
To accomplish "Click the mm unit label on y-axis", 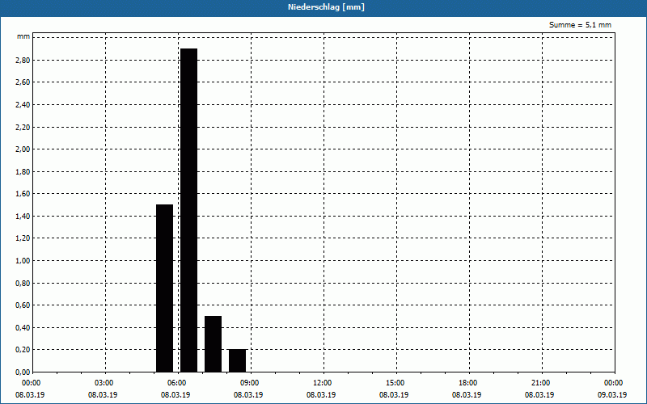I will tap(23, 36).
